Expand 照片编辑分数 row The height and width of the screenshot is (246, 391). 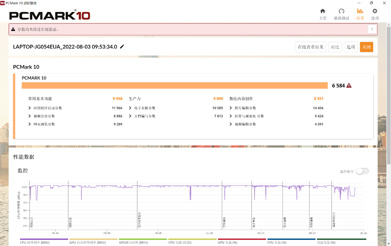point(231,108)
